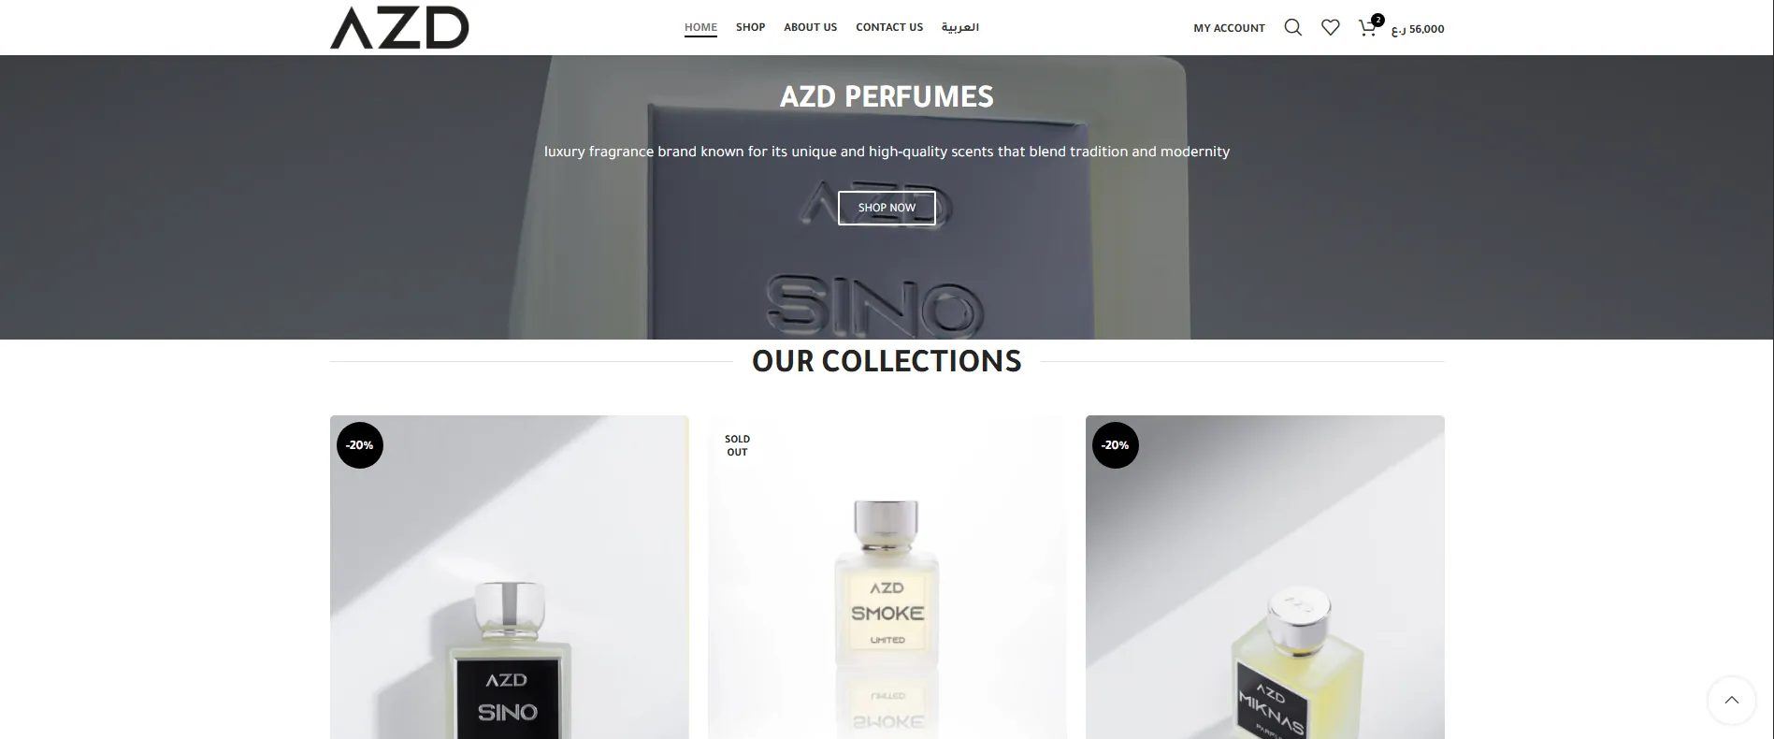Screen dimensions: 1774x739
Task: Open the MIKNAS perfume product image
Action: pyautogui.click(x=1264, y=577)
